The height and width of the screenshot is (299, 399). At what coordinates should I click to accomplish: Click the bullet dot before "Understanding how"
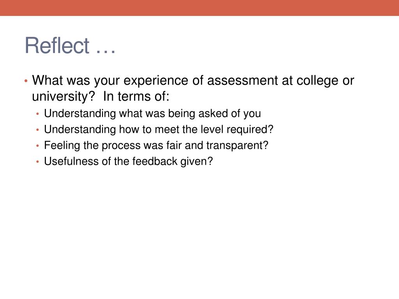[38, 130]
